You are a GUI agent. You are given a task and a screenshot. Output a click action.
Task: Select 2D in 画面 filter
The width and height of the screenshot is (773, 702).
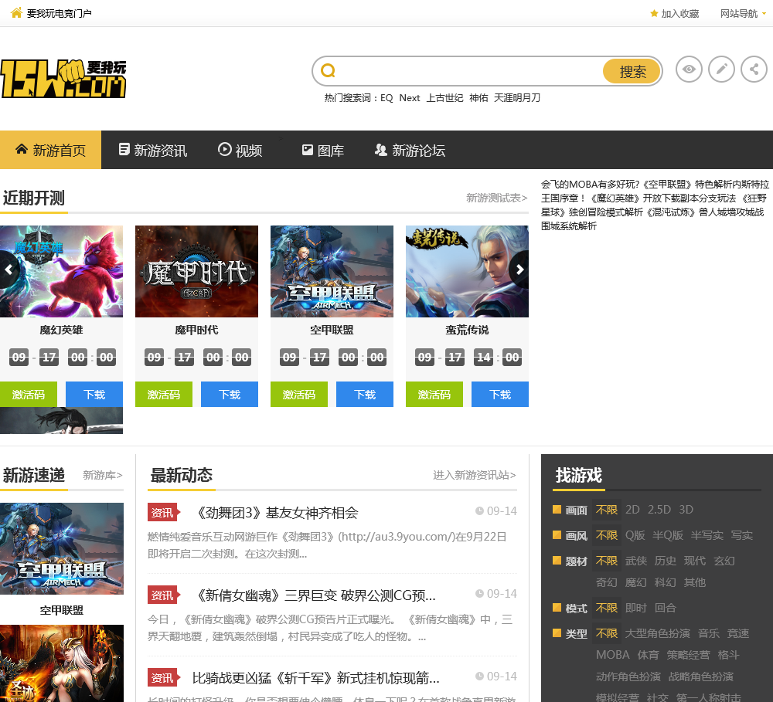(632, 510)
